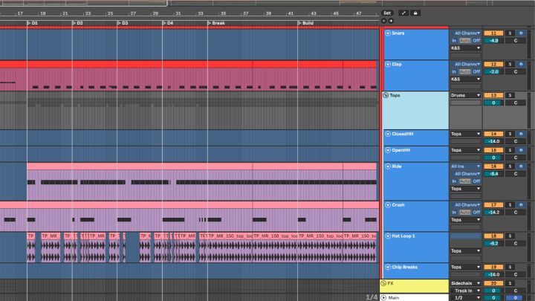Set Clap monitoring to Auto
Image resolution: width=535 pixels, height=301 pixels.
[x=464, y=71]
